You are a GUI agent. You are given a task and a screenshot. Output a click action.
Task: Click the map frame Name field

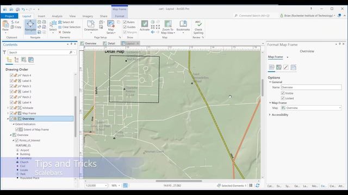click(x=311, y=87)
